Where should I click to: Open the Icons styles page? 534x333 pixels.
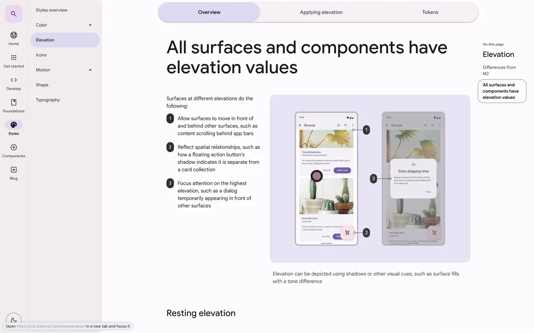click(x=41, y=55)
